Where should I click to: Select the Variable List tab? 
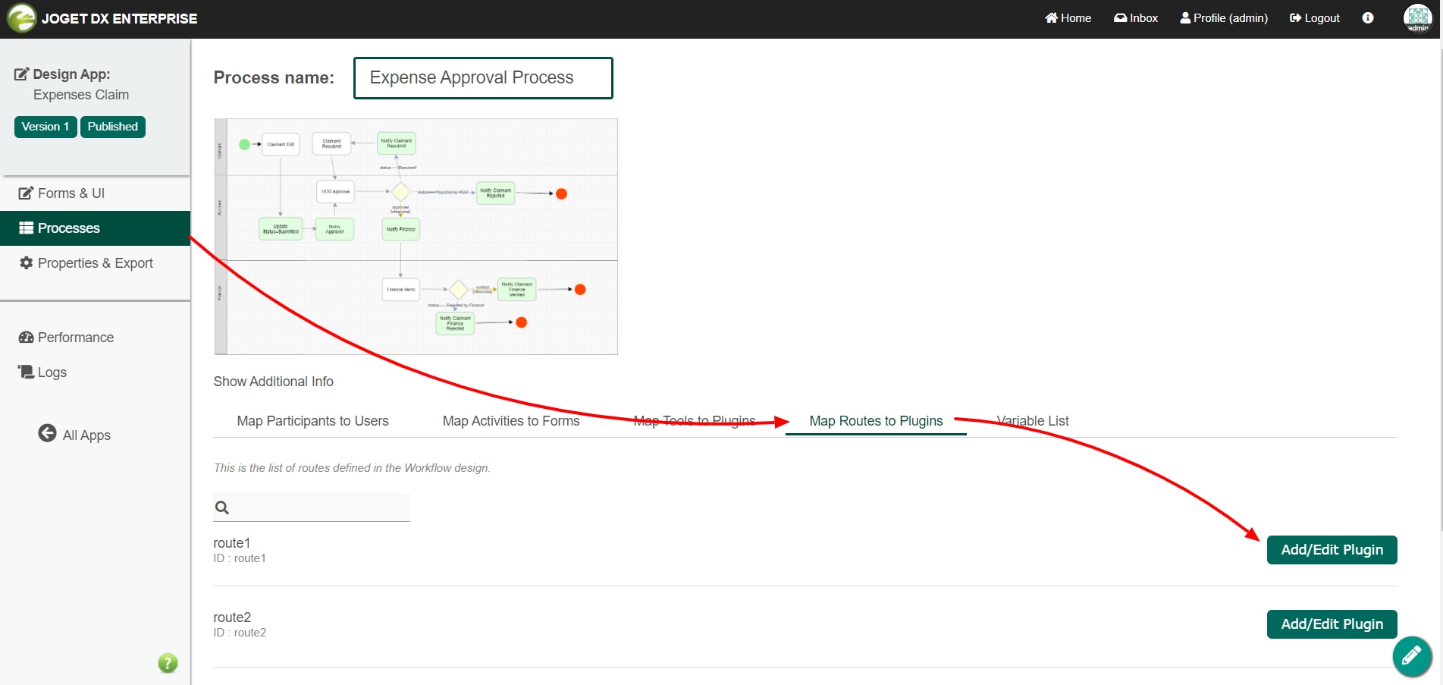[x=1032, y=421]
